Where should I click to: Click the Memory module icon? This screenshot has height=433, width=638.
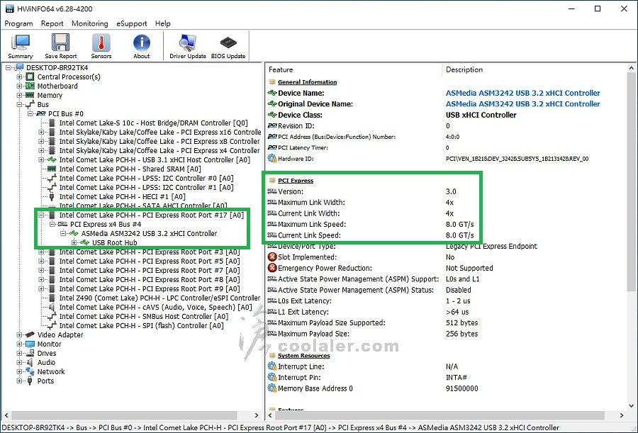[x=30, y=95]
